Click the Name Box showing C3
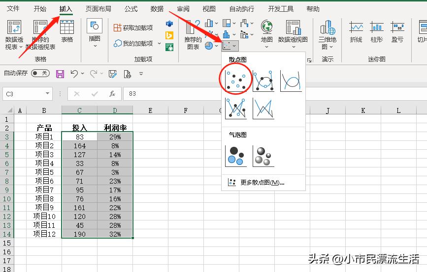Image resolution: width=427 pixels, height=272 pixels. click(x=28, y=94)
